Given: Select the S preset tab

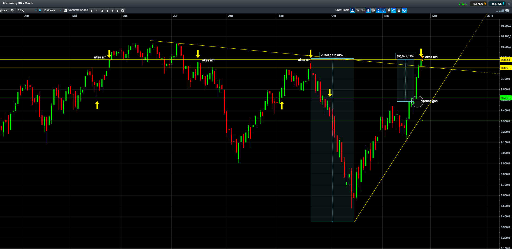Looking at the screenshot, I should coord(92,11).
